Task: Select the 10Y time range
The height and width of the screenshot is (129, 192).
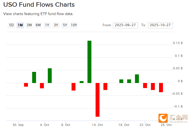Action: [74, 25]
